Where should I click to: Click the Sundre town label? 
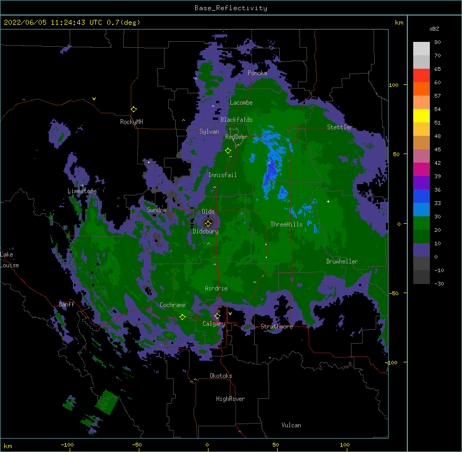pyautogui.click(x=157, y=210)
